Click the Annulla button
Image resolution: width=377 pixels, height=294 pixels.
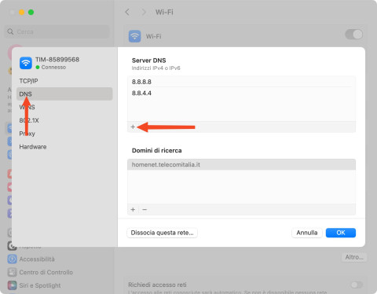(307, 233)
